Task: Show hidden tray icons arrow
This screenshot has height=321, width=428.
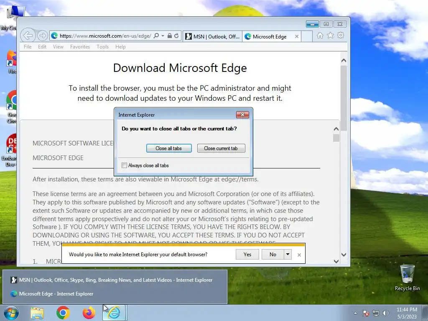Action: 355,313
